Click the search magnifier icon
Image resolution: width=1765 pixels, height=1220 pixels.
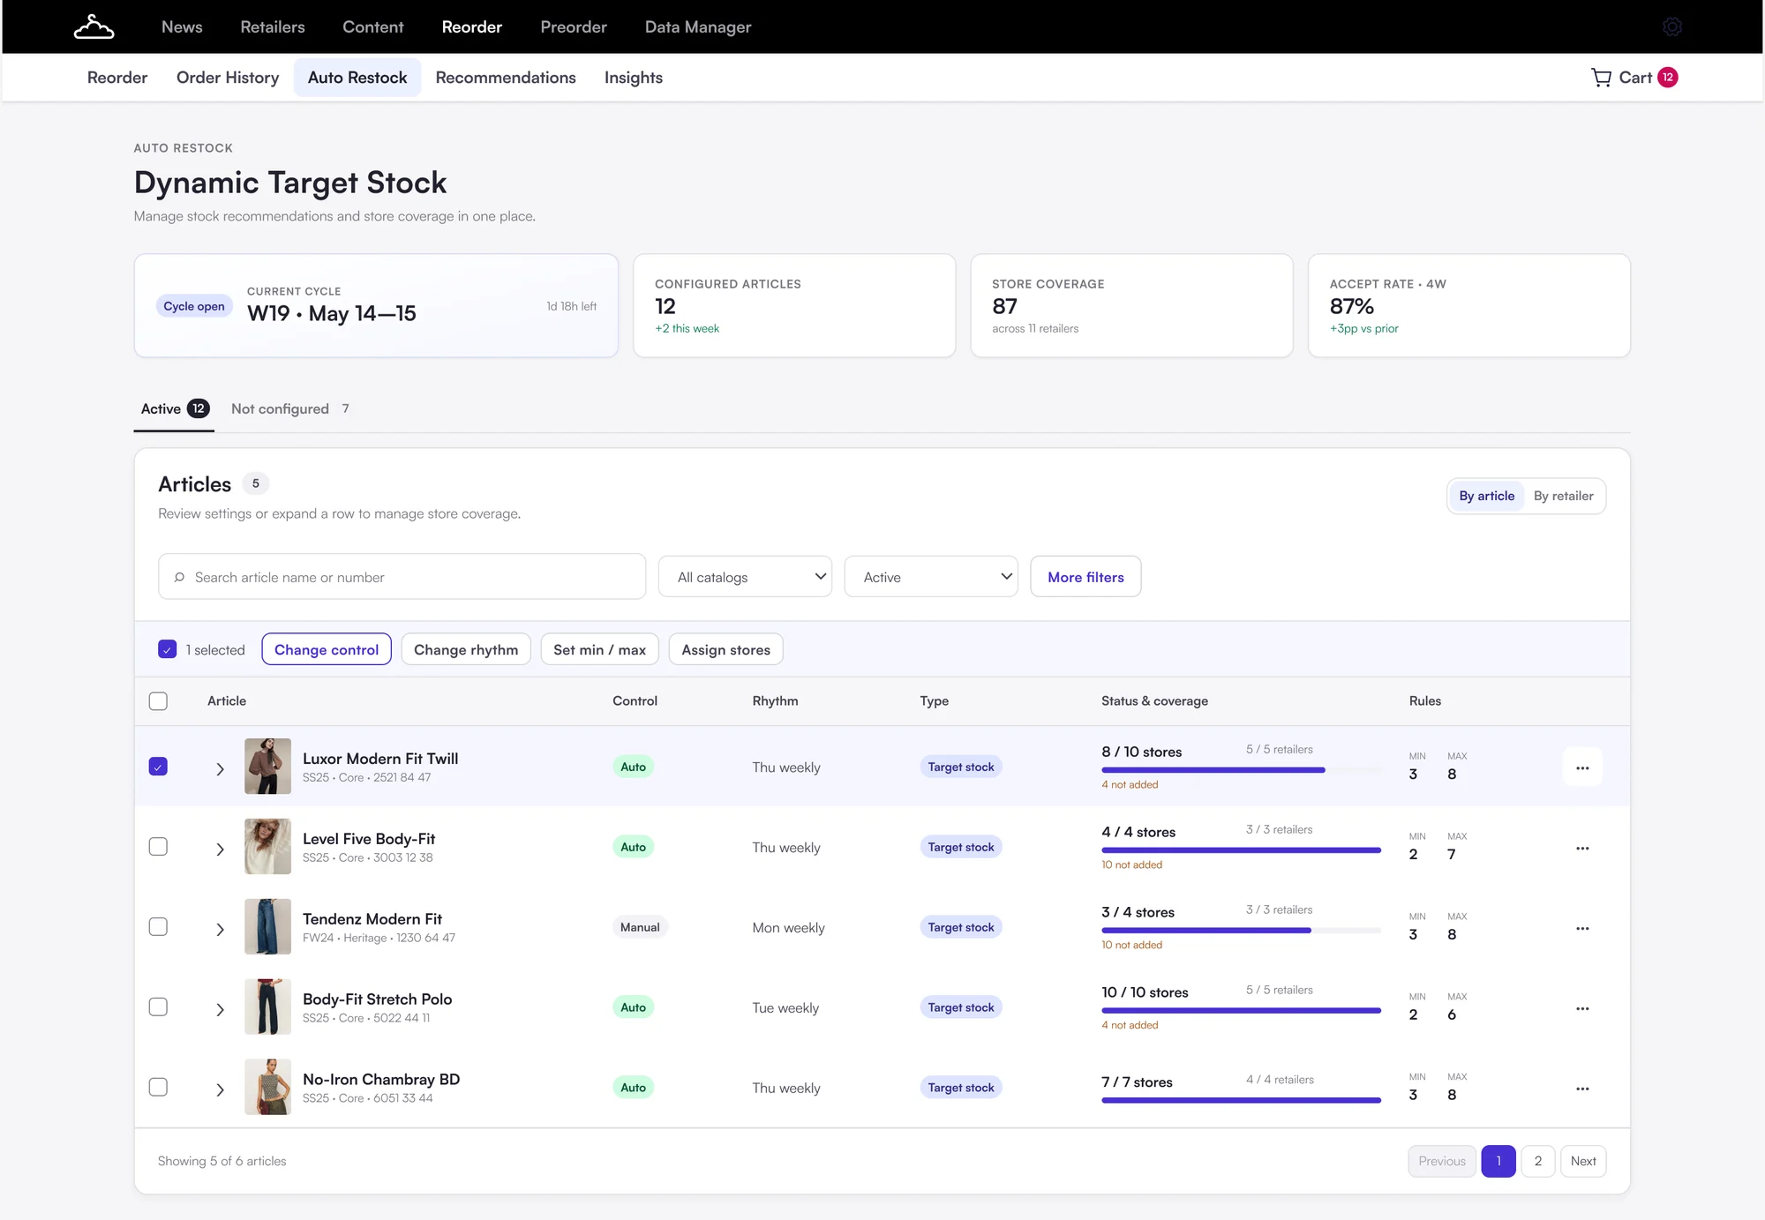pyautogui.click(x=179, y=577)
